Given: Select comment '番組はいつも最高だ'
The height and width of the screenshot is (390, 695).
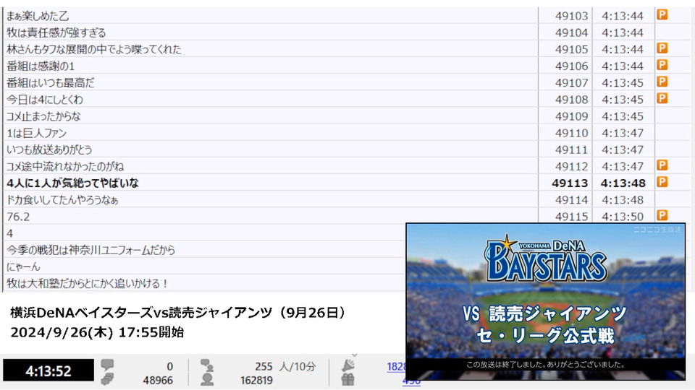Looking at the screenshot, I should click(51, 82).
